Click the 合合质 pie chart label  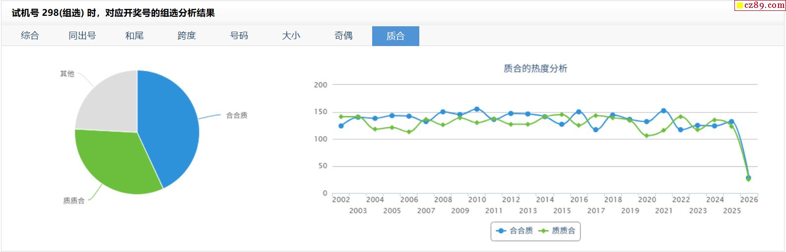(x=237, y=115)
